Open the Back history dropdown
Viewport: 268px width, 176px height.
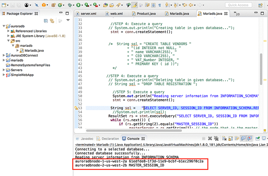[x=195, y=5]
